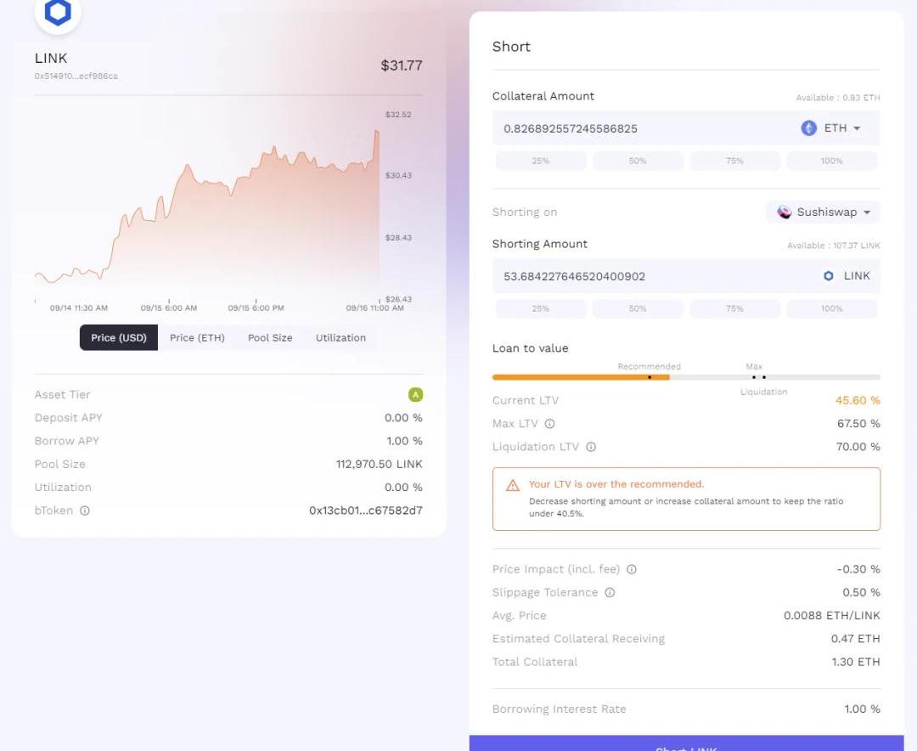
Task: Click the Max LTV info icon
Action: coord(549,424)
